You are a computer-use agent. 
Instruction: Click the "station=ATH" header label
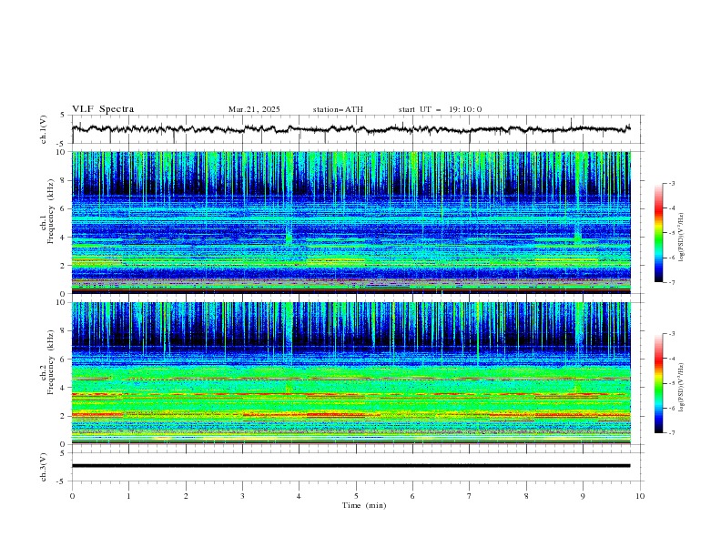click(x=338, y=109)
